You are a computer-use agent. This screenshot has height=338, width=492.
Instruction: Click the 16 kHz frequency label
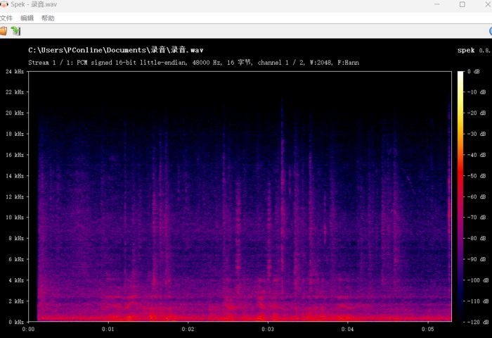pyautogui.click(x=15, y=155)
